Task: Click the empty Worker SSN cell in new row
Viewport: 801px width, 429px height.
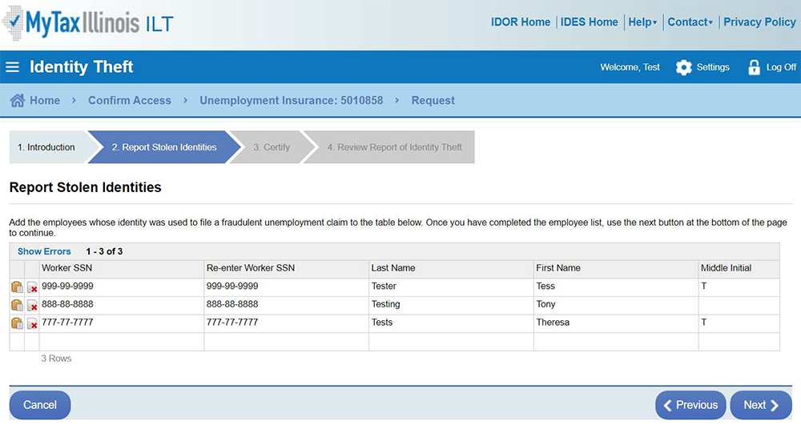Action: point(121,342)
